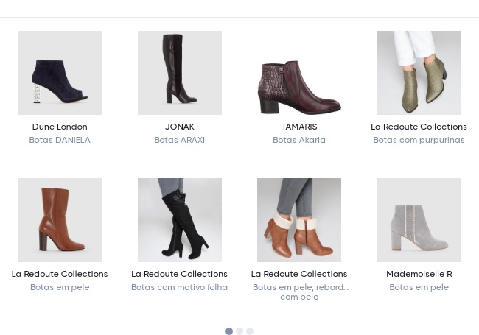Open the Botas com purpurinas link
This screenshot has height=335, width=479.
click(419, 140)
